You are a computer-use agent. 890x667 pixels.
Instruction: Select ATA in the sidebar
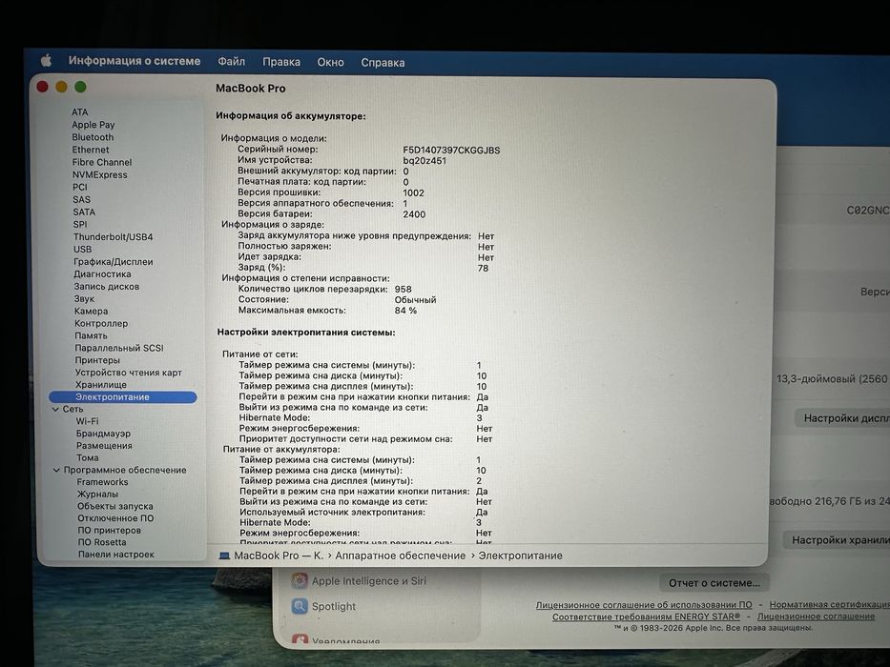point(80,112)
